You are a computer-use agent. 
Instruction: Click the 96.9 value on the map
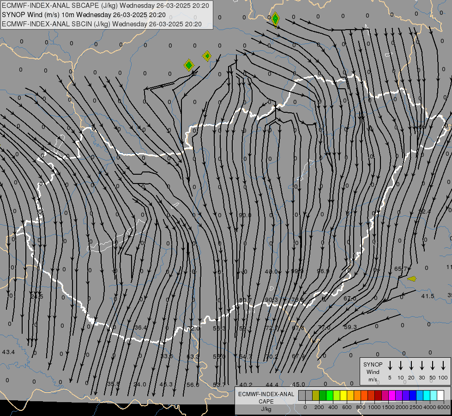(x=323, y=271)
